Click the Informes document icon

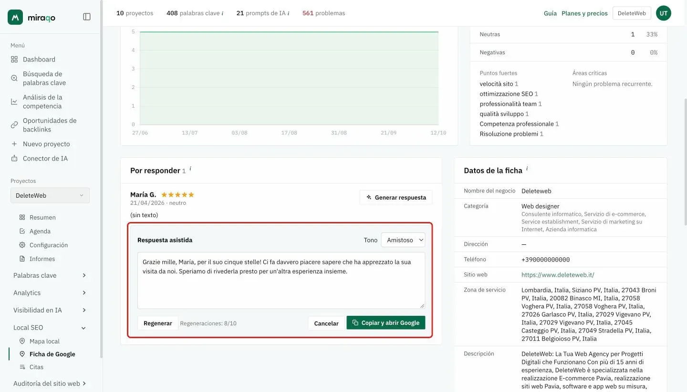click(x=22, y=259)
